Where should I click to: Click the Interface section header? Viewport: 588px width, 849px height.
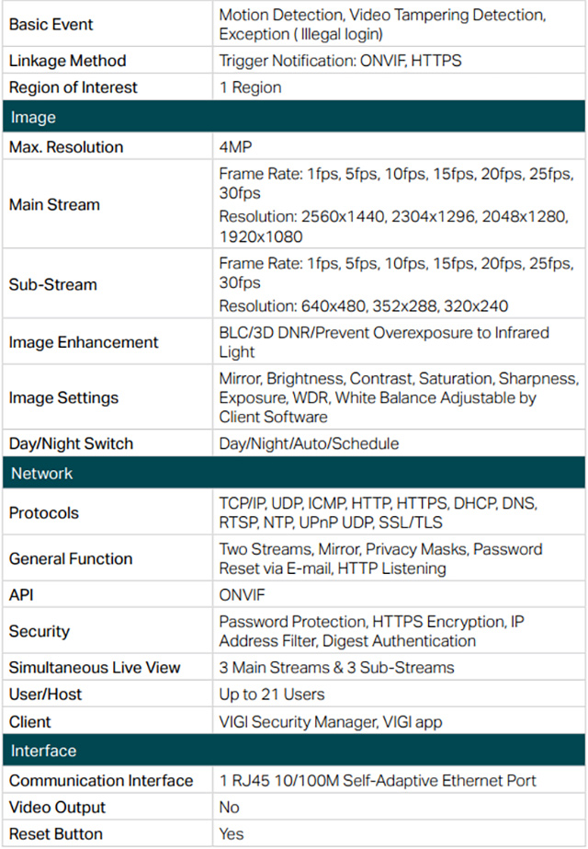(294, 750)
